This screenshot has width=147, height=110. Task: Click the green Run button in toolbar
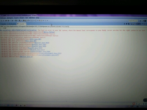[x=16, y=21]
